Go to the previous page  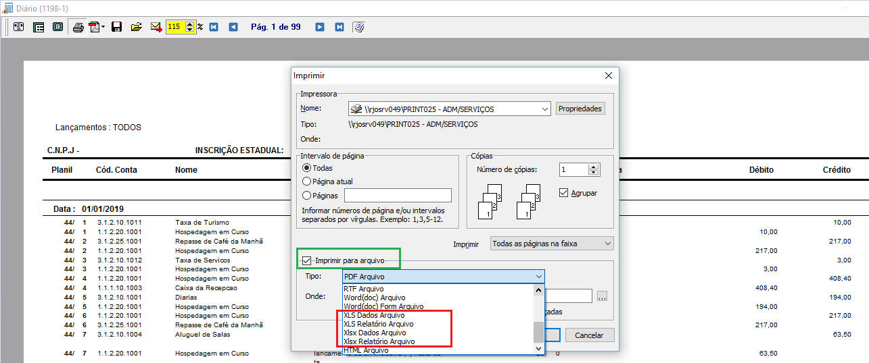point(233,27)
